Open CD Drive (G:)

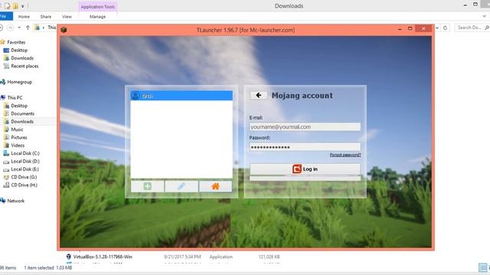(24, 176)
